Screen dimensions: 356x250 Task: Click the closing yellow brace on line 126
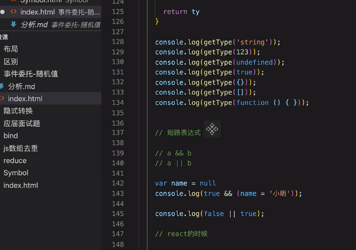pyautogui.click(x=157, y=21)
